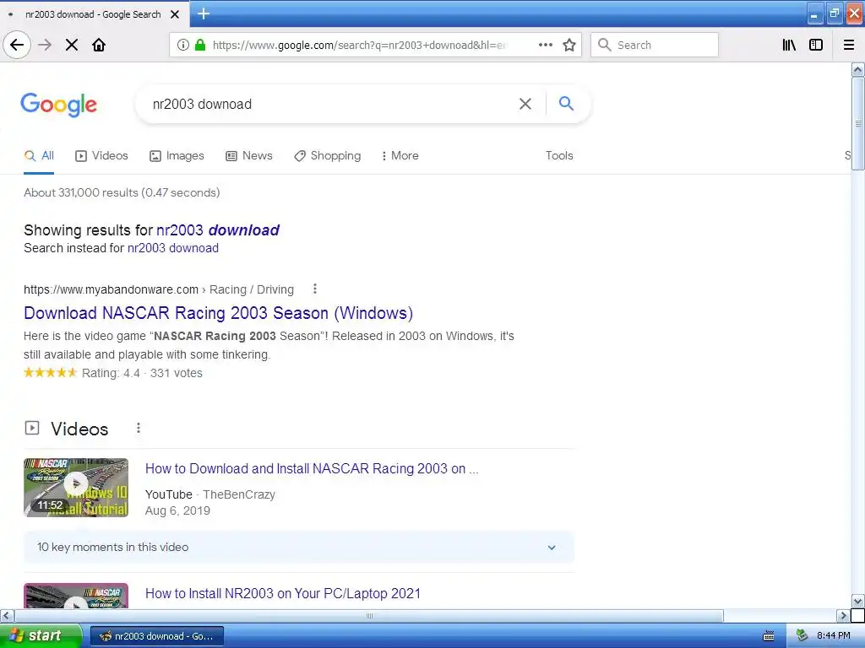
Task: Select the browser tab nr2003 download
Action: pyautogui.click(x=93, y=14)
